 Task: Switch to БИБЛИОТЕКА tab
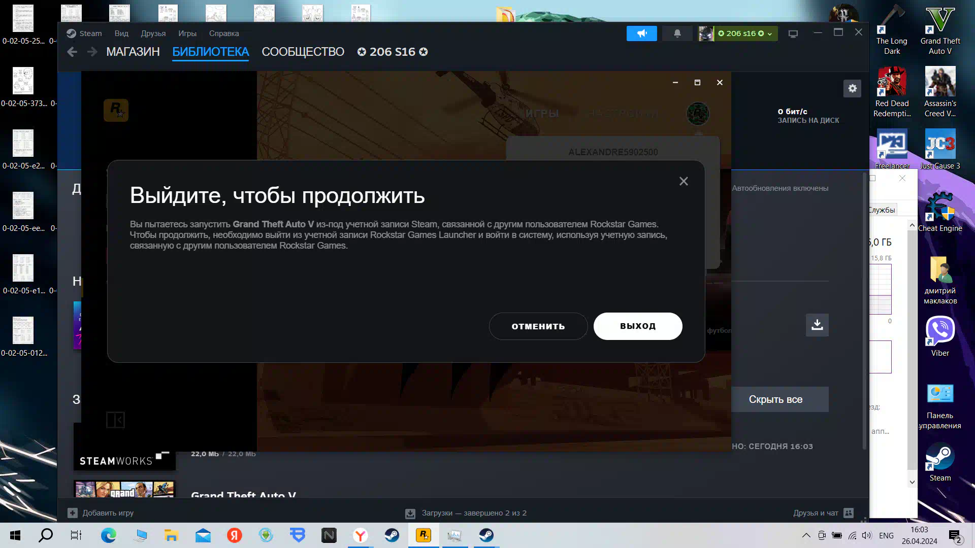tap(210, 52)
